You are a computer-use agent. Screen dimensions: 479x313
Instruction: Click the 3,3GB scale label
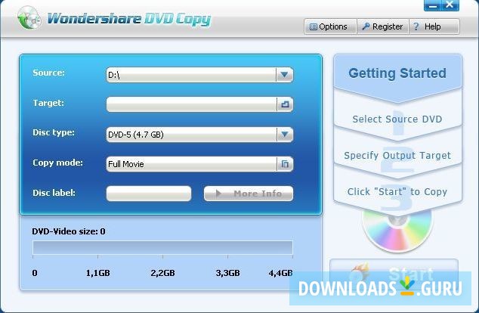click(x=227, y=273)
